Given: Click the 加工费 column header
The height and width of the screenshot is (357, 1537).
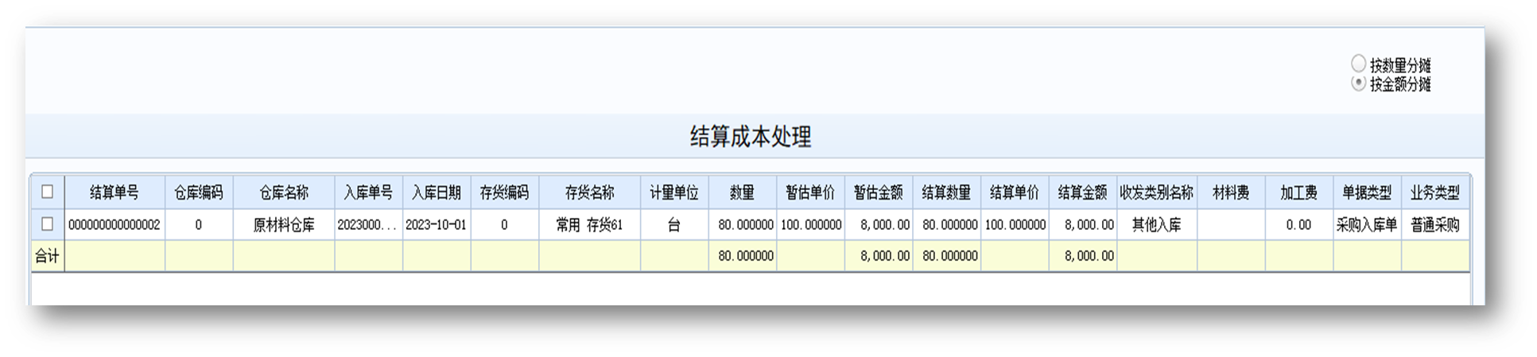Looking at the screenshot, I should tap(1299, 192).
